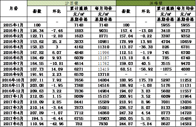Select cell with index 126.34
Screen dimensions: 196x127
coord(37,31)
